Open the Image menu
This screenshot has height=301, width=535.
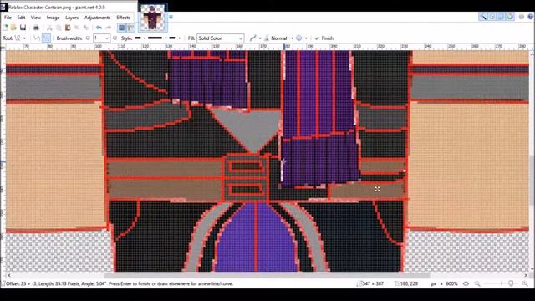click(x=53, y=18)
